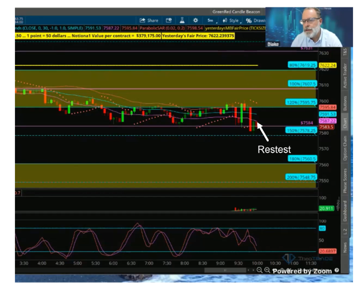This screenshot has height=289, width=360.
Task: Click the Yesterday's Fair Price yellow label
Action: 198,36
